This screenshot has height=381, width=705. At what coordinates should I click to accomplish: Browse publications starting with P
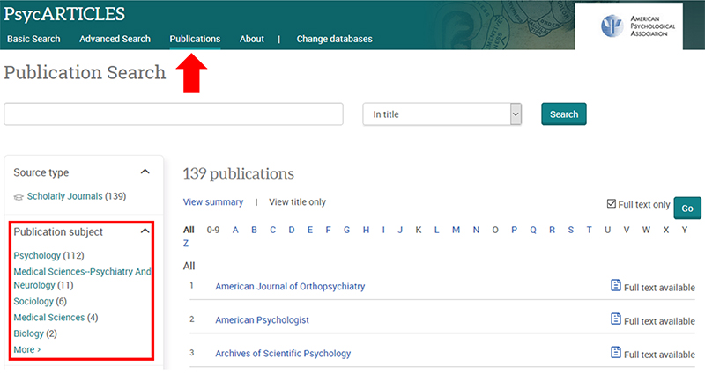tap(514, 230)
